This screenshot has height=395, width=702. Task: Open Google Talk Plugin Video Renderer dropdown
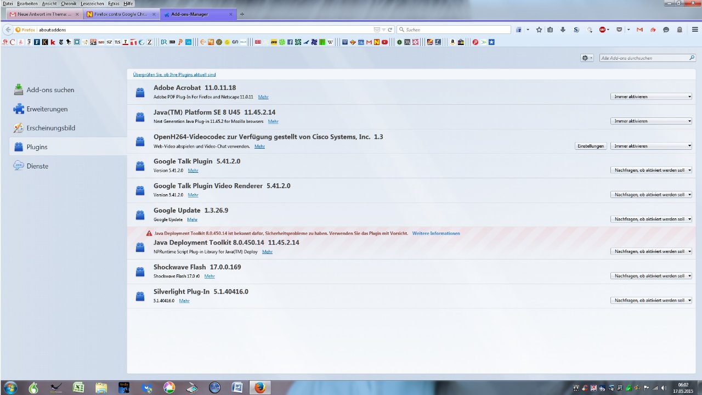(x=651, y=195)
